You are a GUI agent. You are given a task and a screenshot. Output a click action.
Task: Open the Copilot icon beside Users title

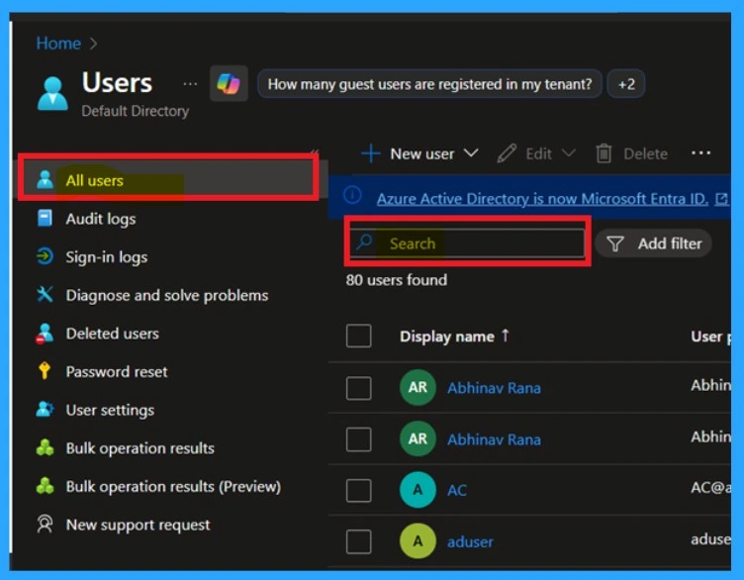click(229, 83)
